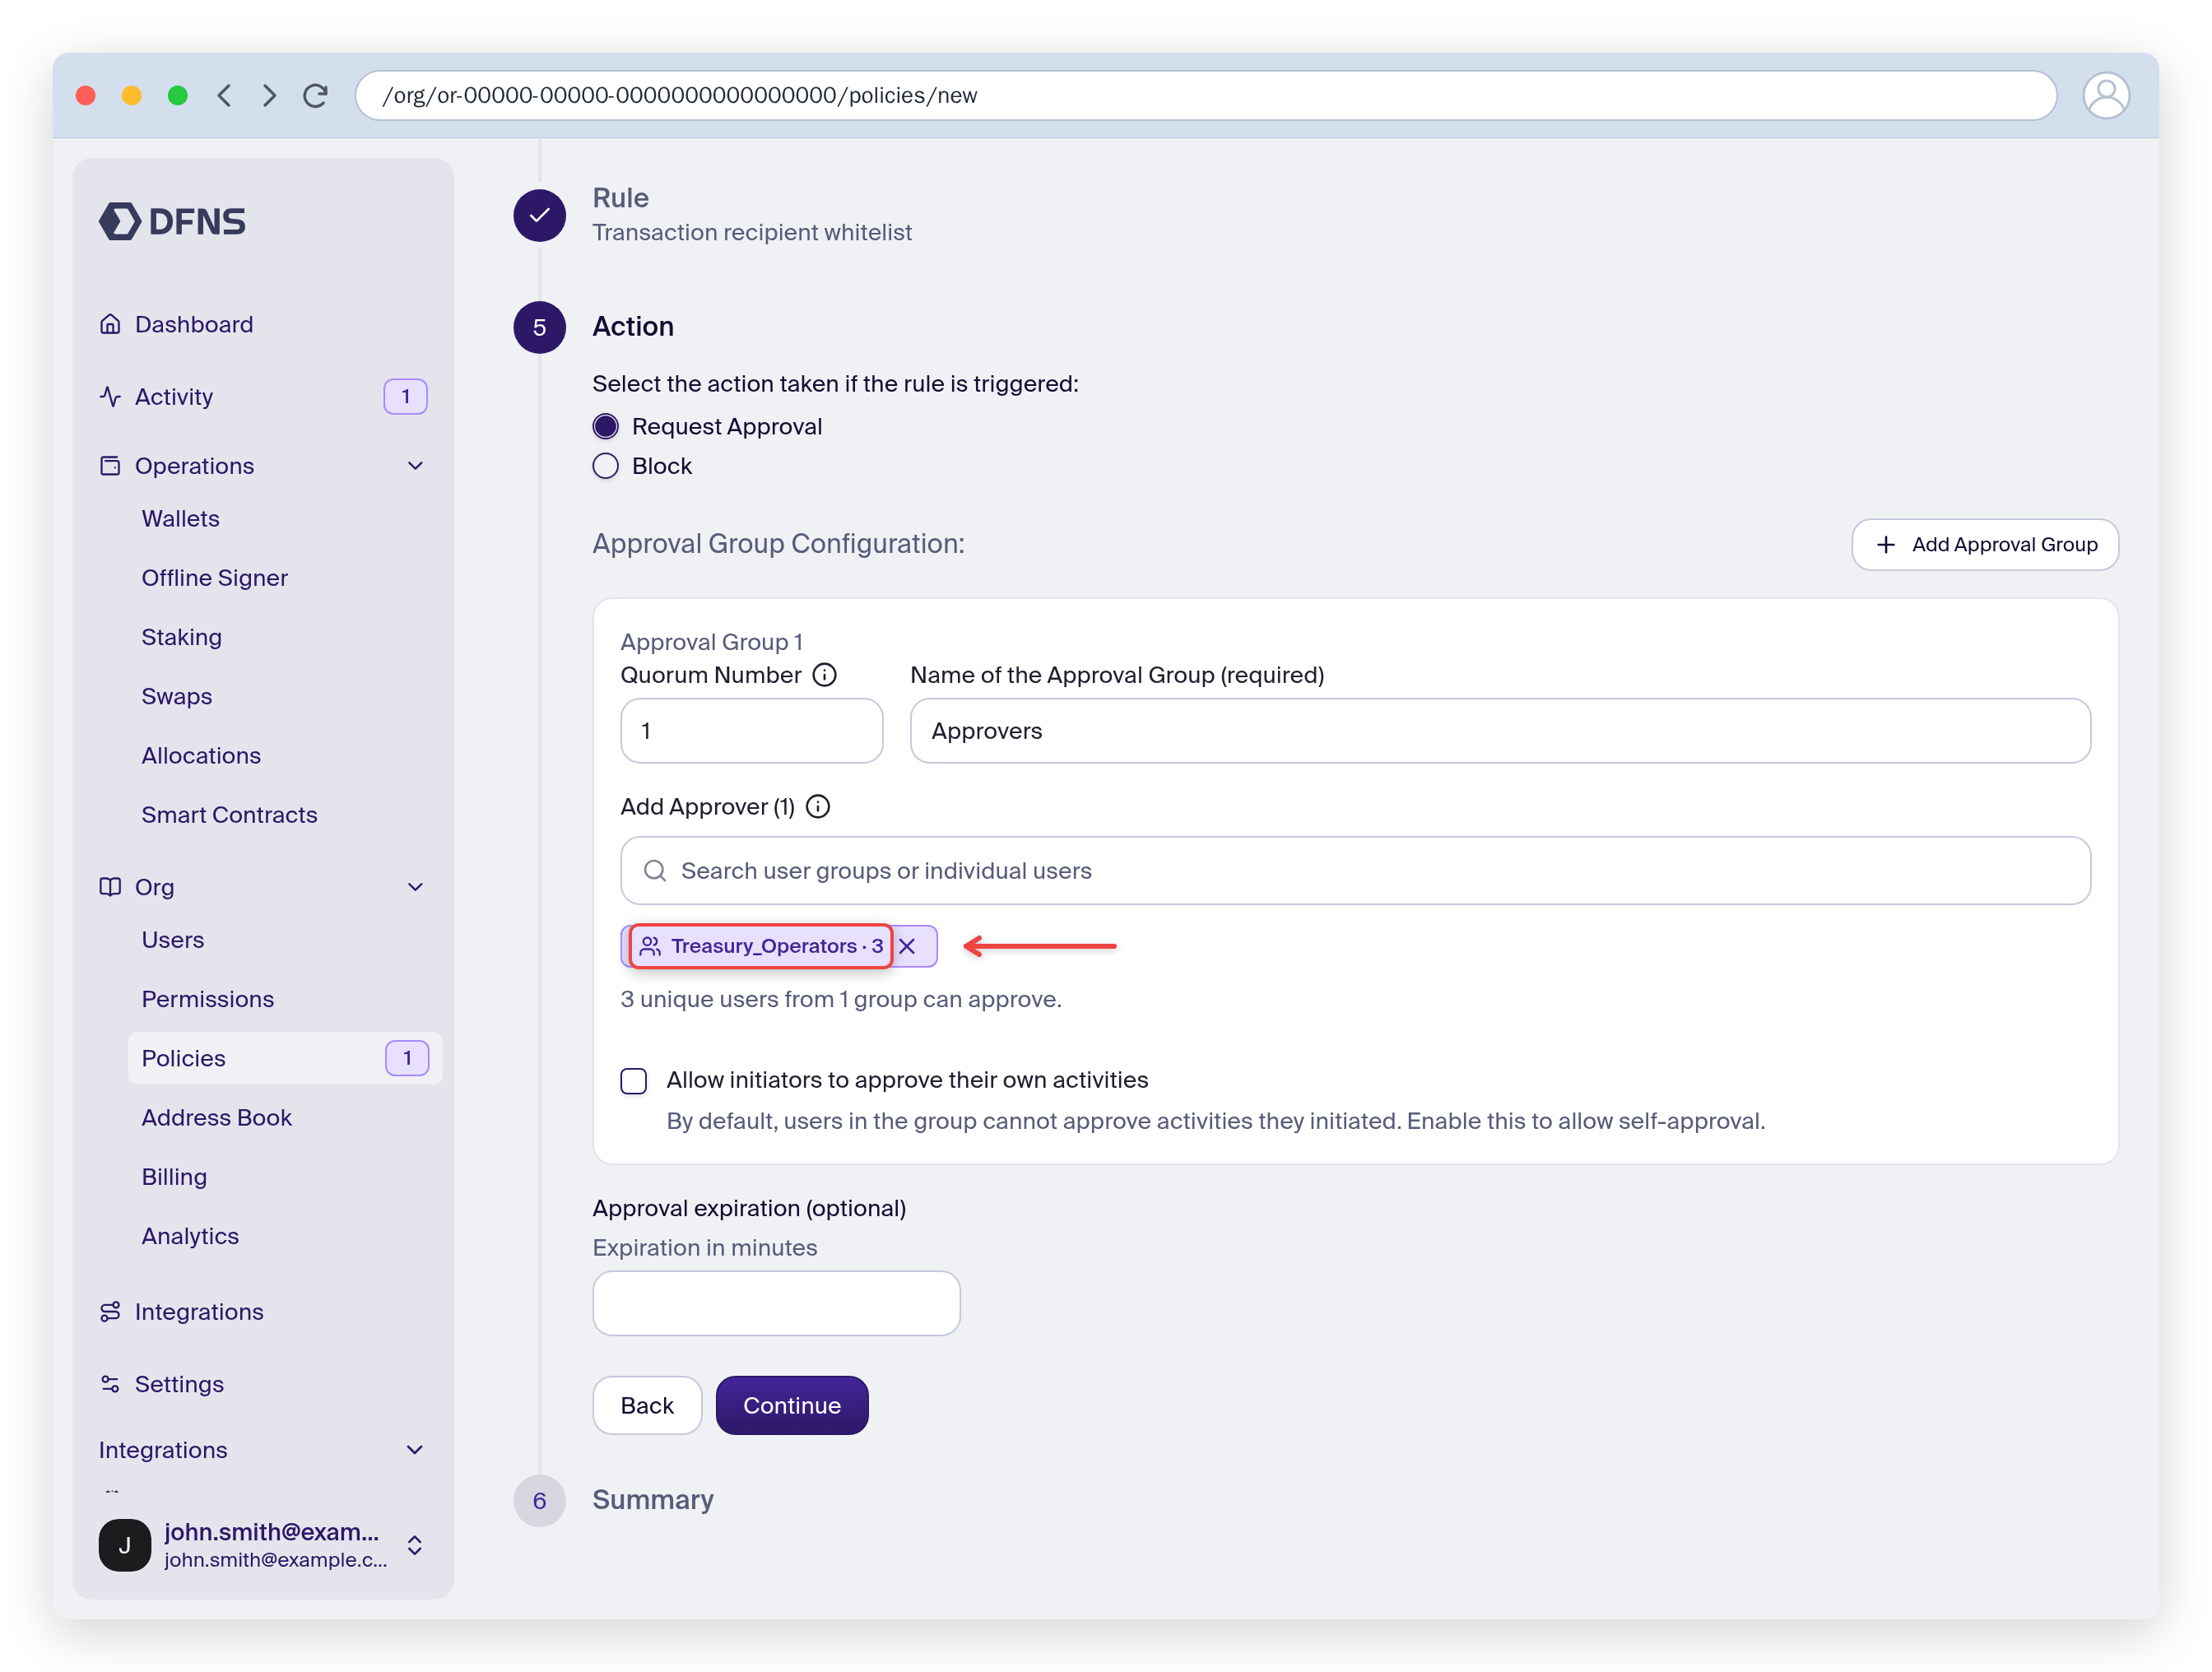
Task: Click the Activity notification badge
Action: (x=405, y=397)
